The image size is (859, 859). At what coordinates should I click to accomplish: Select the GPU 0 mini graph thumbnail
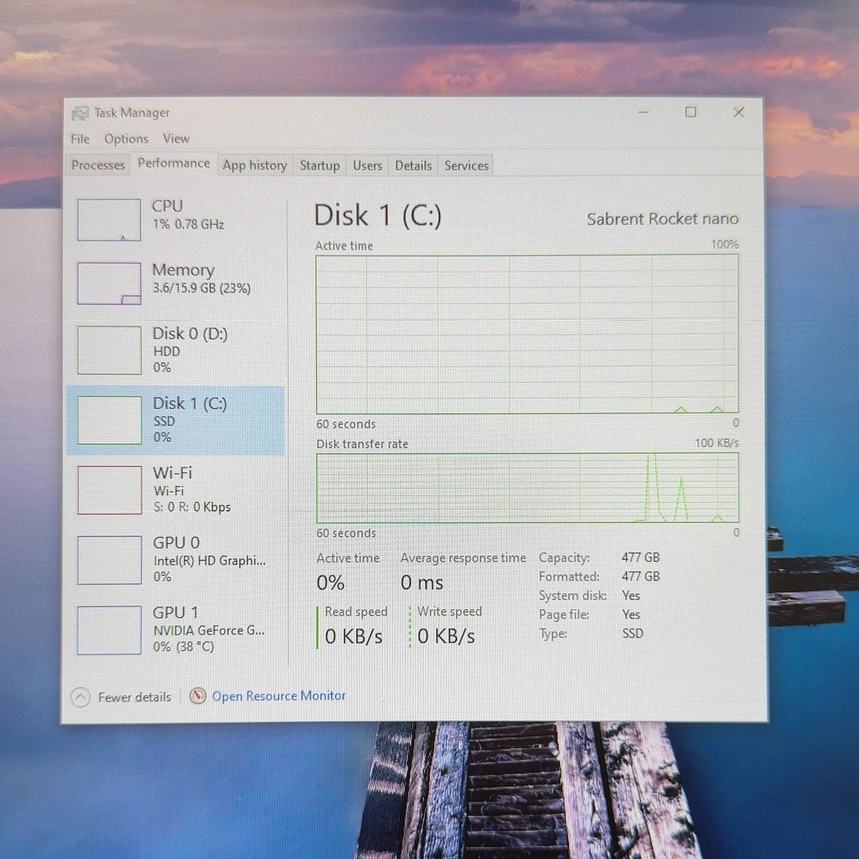point(110,560)
